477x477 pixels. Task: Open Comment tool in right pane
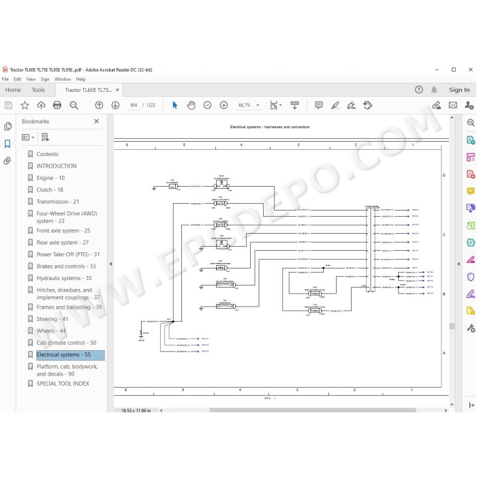(471, 191)
